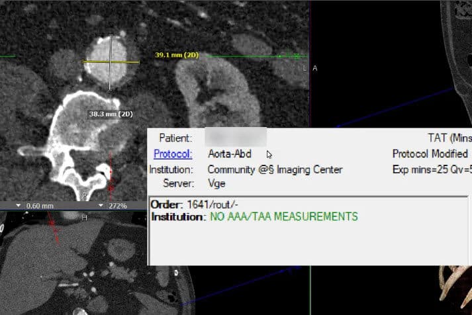Click the Vge server value
472x315 pixels.
[216, 183]
